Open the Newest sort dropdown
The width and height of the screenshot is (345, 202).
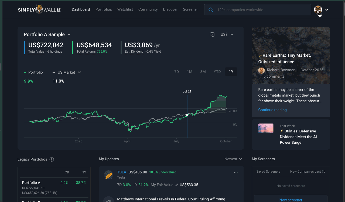[x=233, y=159]
